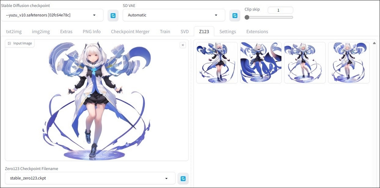Adjust the Clip skip slider handle
Viewport: 380px width, 188px height.
click(x=247, y=17)
